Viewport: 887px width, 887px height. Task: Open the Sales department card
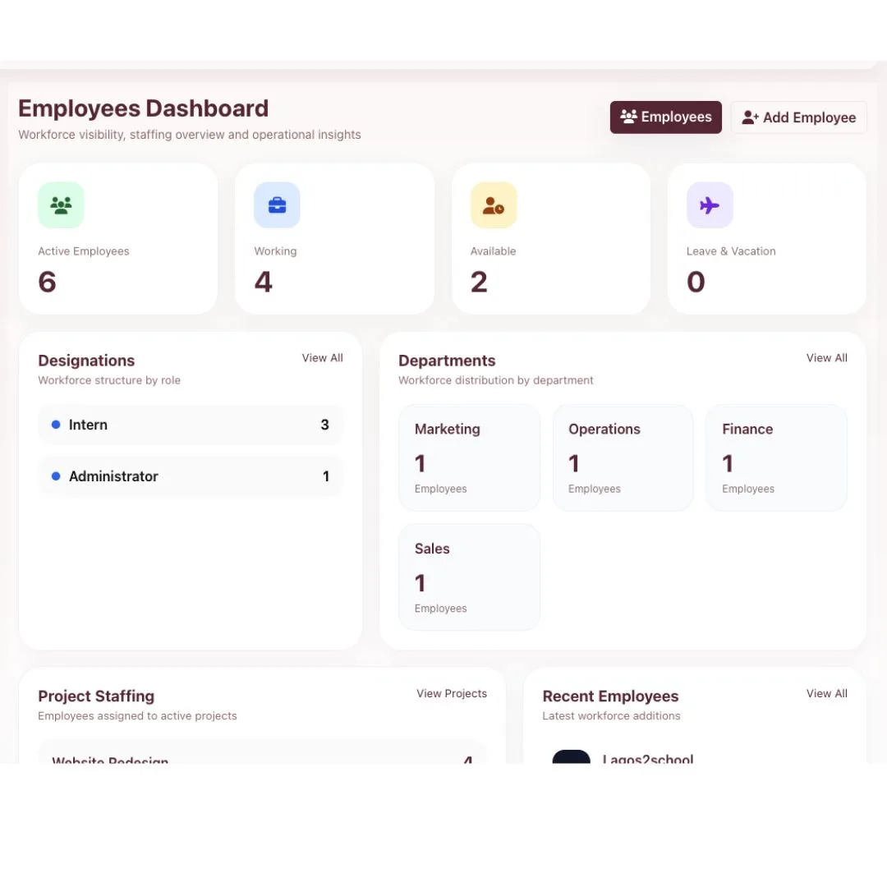[x=469, y=577]
